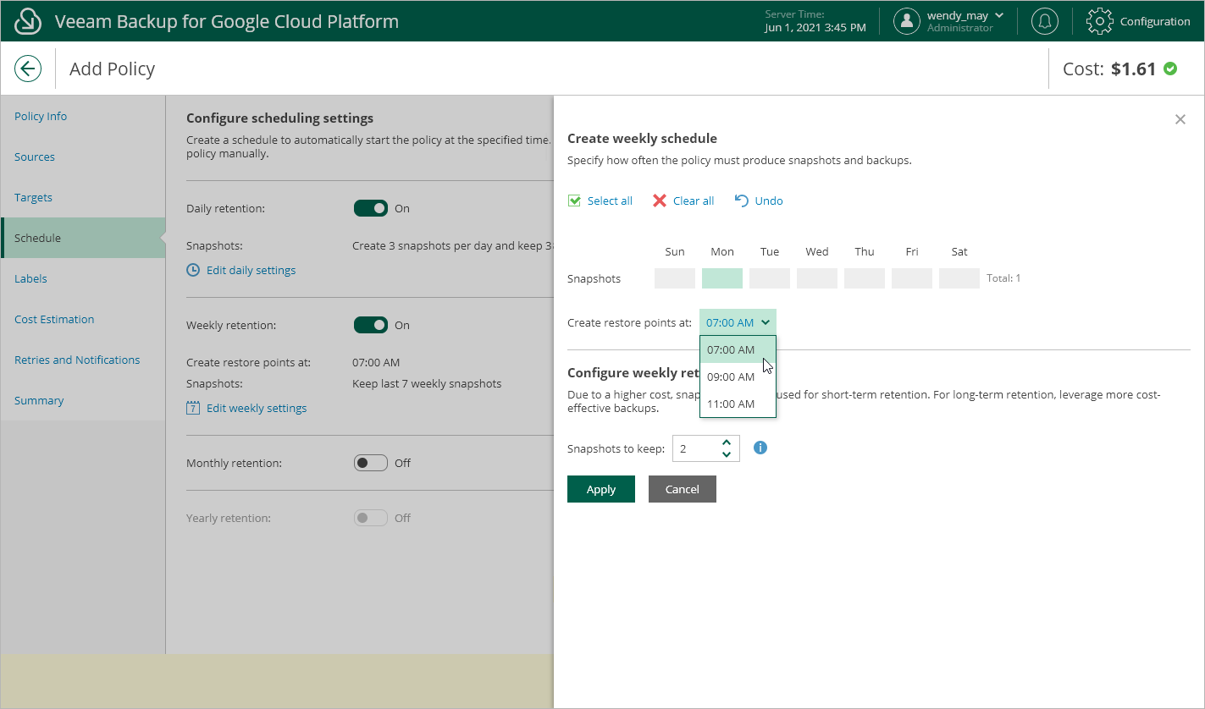The width and height of the screenshot is (1205, 709).
Task: Toggle Thursday snapshot cell
Action: coord(865,278)
